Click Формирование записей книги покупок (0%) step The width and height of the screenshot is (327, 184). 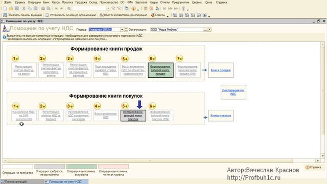(160, 116)
